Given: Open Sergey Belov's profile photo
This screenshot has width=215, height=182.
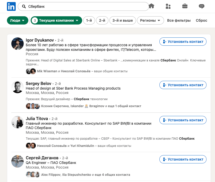Looking at the screenshot, I should (18, 87).
